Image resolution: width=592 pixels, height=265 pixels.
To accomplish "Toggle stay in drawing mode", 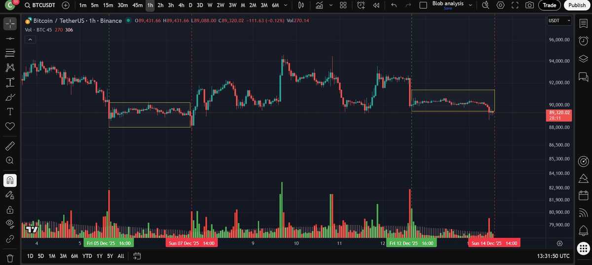I will click(10, 195).
